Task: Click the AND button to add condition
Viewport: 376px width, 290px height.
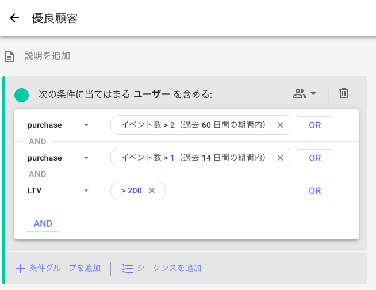Action: pyautogui.click(x=43, y=223)
